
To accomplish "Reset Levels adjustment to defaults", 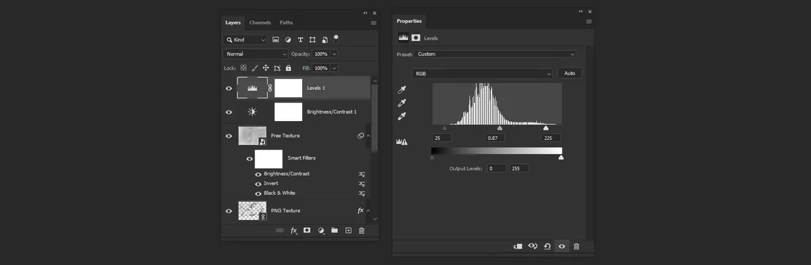I will click(547, 247).
